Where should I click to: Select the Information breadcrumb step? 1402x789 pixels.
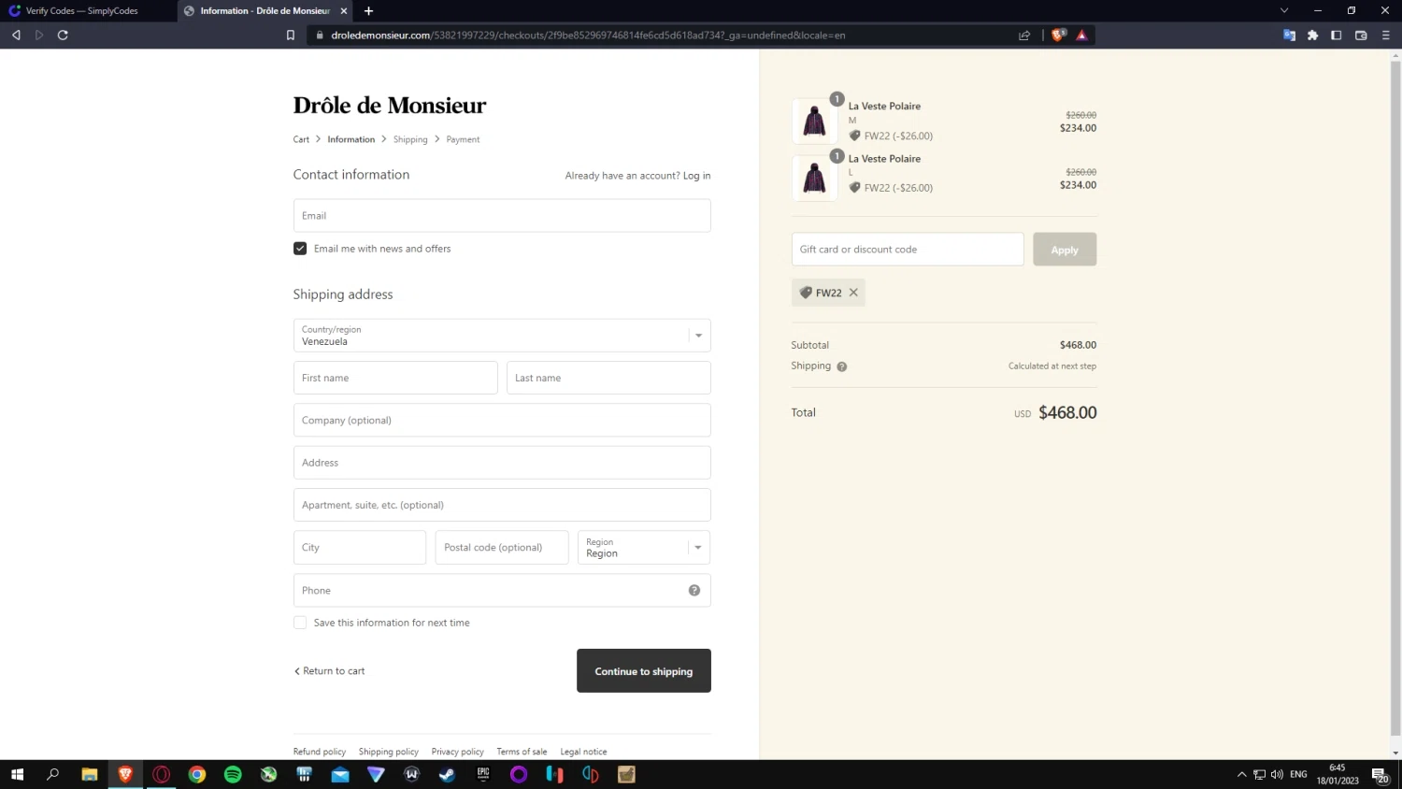[x=350, y=139]
